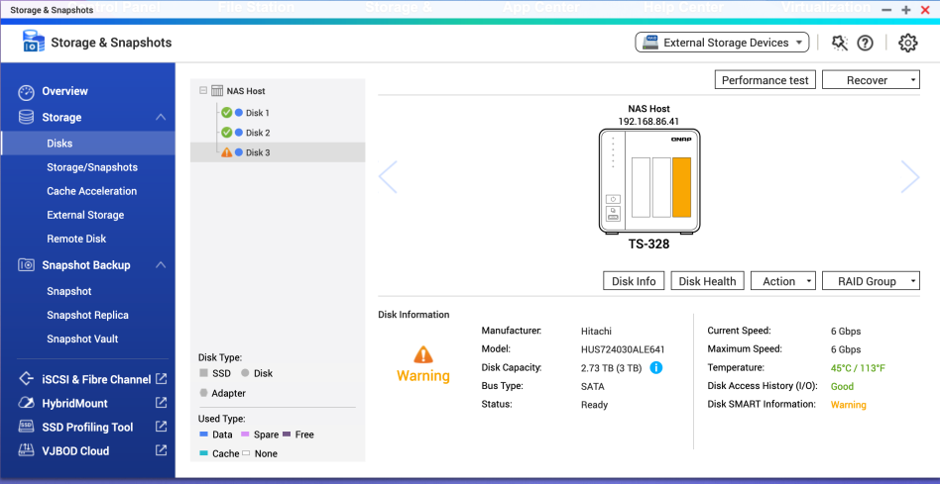Viewport: 940px width, 484px height.
Task: Open the External Storage Devices dropdown
Action: (x=722, y=43)
